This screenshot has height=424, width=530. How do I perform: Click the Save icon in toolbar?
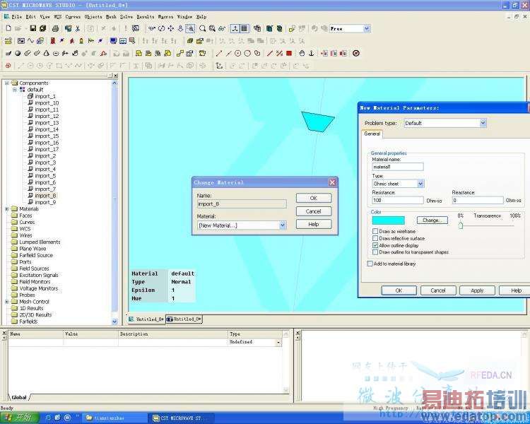(33, 28)
